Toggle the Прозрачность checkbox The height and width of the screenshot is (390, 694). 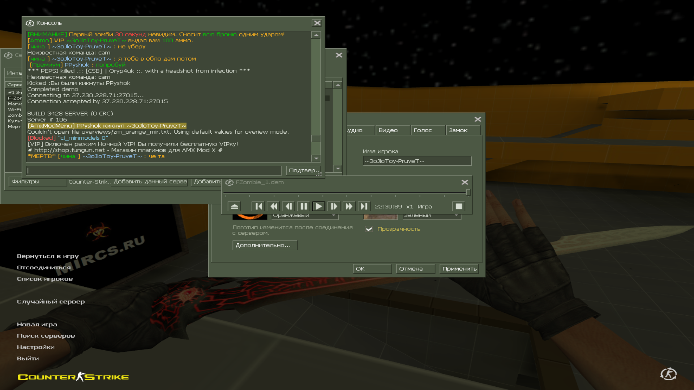(369, 229)
